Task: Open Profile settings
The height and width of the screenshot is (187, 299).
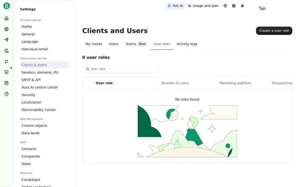Action: pos(27,27)
